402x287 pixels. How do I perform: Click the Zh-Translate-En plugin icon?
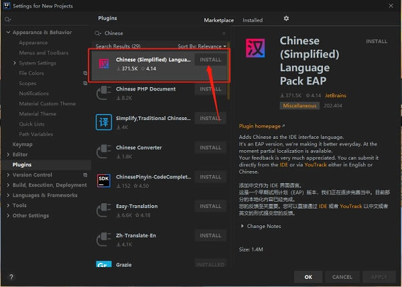(x=104, y=239)
